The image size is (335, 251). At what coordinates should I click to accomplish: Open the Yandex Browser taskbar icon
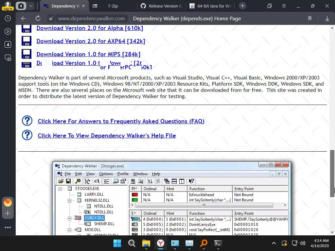(160, 243)
